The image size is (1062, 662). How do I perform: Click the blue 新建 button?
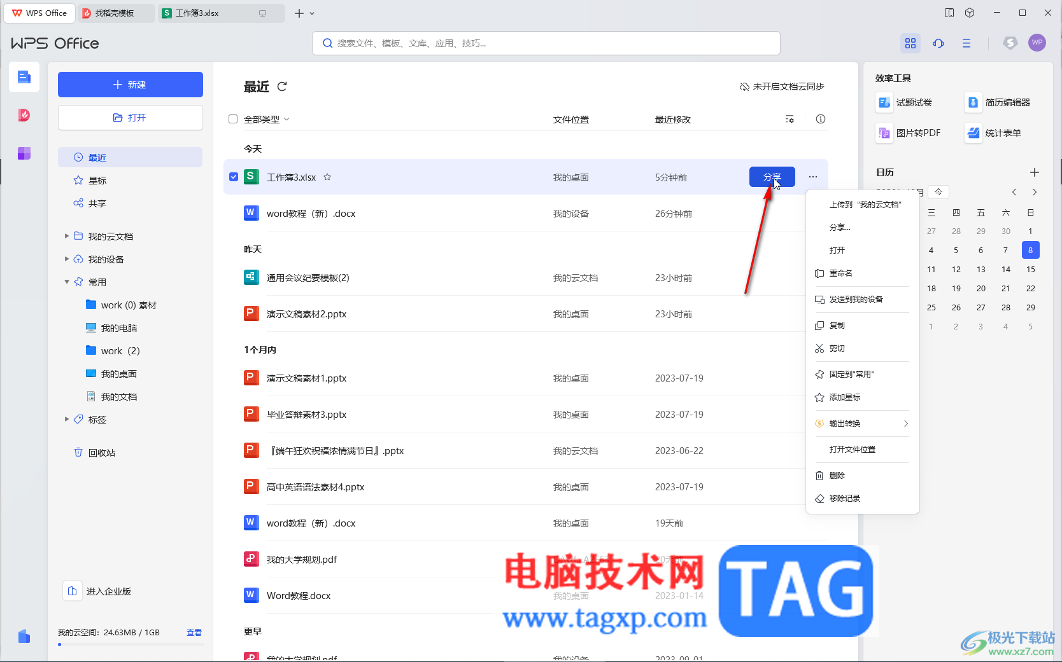131,85
